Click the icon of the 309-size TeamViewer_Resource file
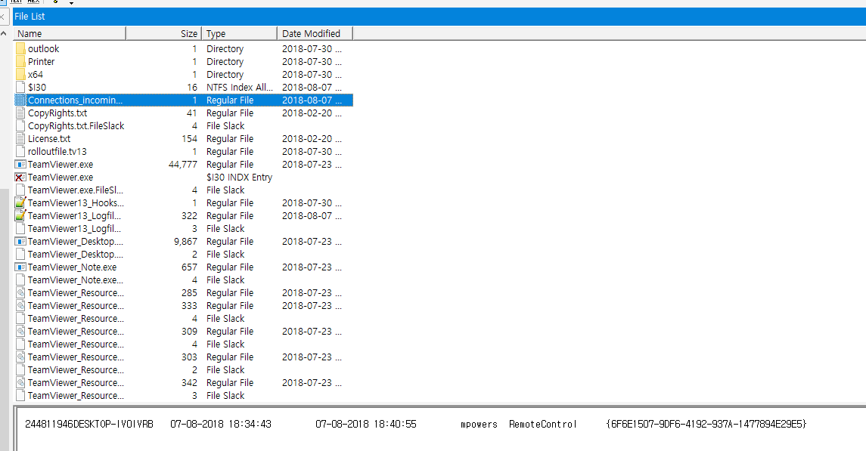Viewport: 866px width, 451px height. tap(20, 332)
